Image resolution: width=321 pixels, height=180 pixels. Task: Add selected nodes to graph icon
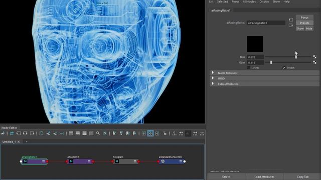(48, 133)
